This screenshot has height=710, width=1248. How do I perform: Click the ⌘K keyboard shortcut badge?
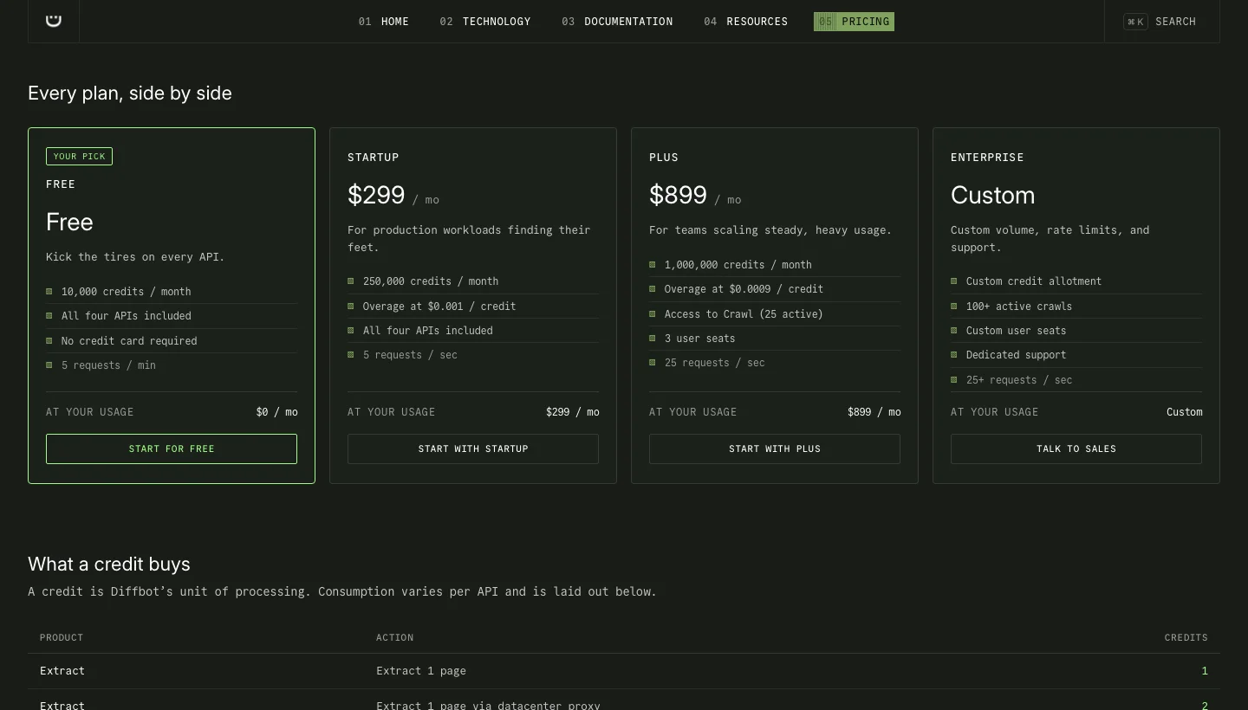[x=1135, y=22]
